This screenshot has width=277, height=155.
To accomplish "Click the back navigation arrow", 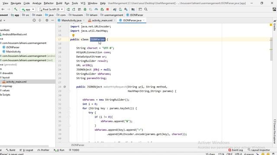I will tap(3, 9).
